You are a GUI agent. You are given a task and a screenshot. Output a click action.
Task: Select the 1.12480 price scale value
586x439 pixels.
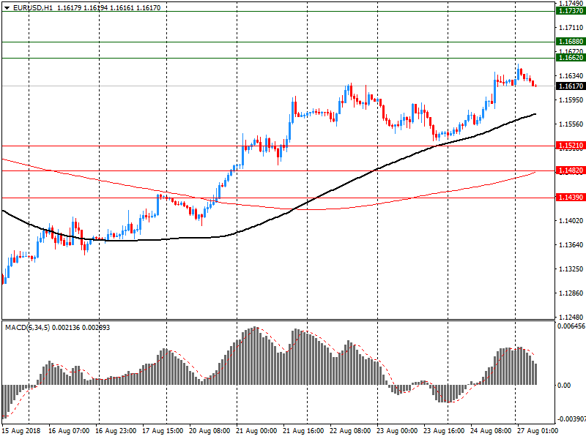tap(571, 317)
